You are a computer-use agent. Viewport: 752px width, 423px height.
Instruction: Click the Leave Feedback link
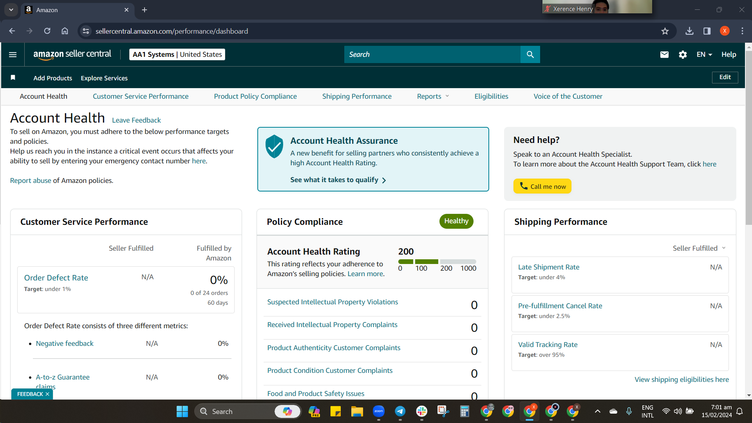(136, 120)
